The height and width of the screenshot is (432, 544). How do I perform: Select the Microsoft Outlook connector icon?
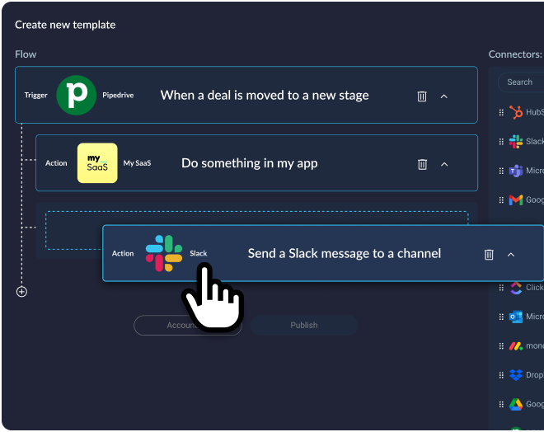pos(516,317)
